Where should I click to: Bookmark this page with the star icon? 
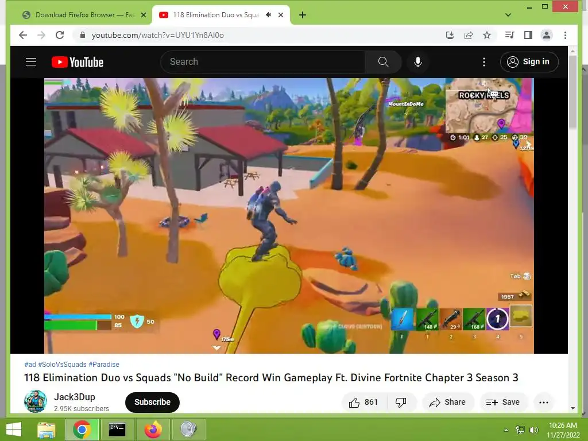[487, 35]
